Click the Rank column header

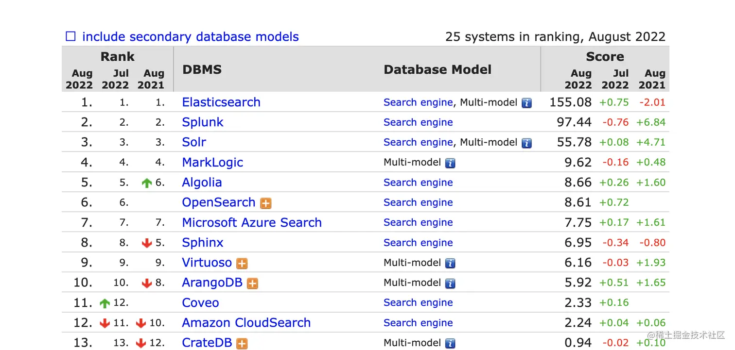[118, 57]
